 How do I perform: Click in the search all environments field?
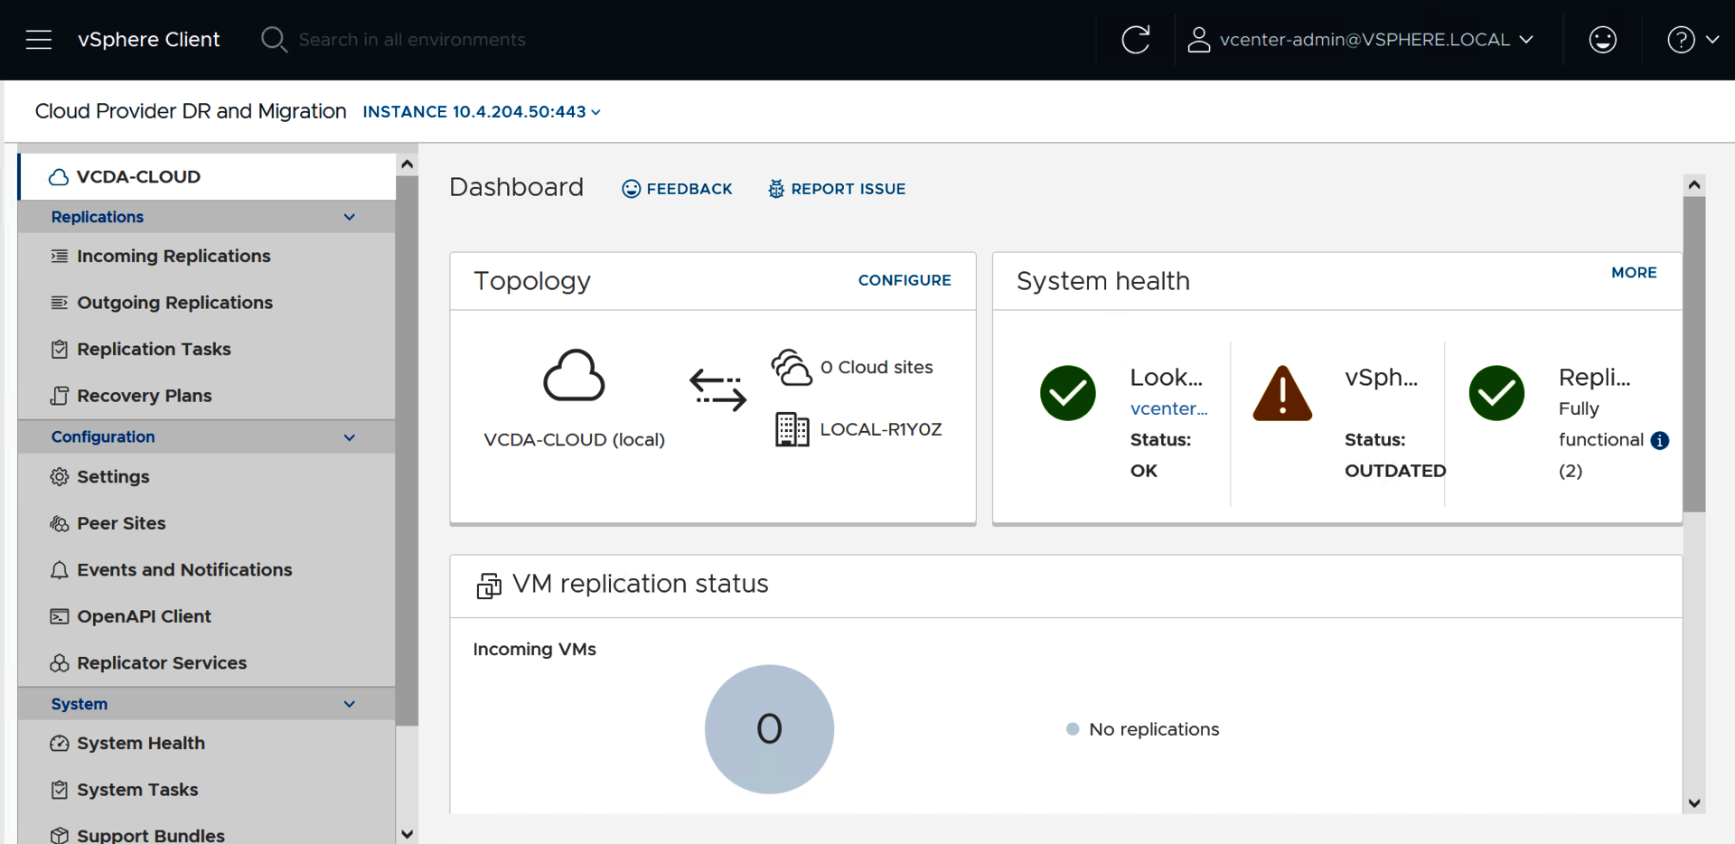[412, 40]
